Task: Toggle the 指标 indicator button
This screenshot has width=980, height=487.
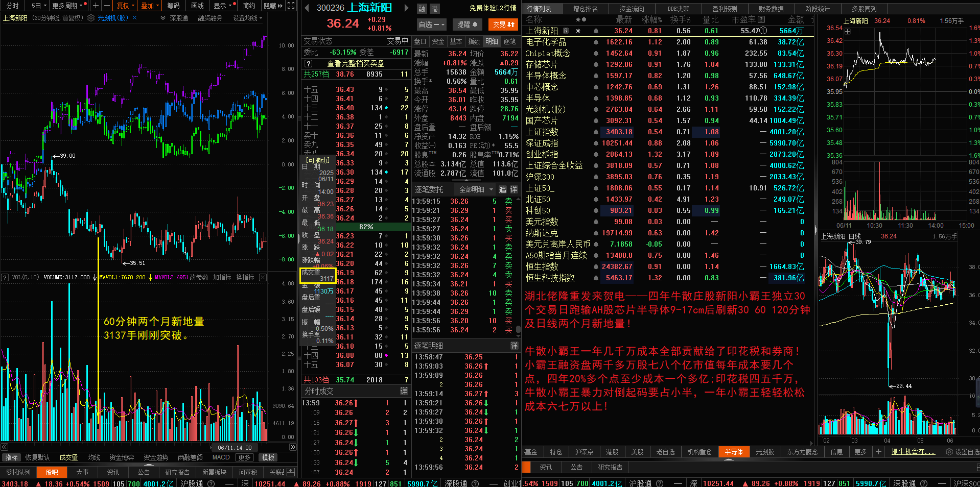Action: click(x=11, y=457)
